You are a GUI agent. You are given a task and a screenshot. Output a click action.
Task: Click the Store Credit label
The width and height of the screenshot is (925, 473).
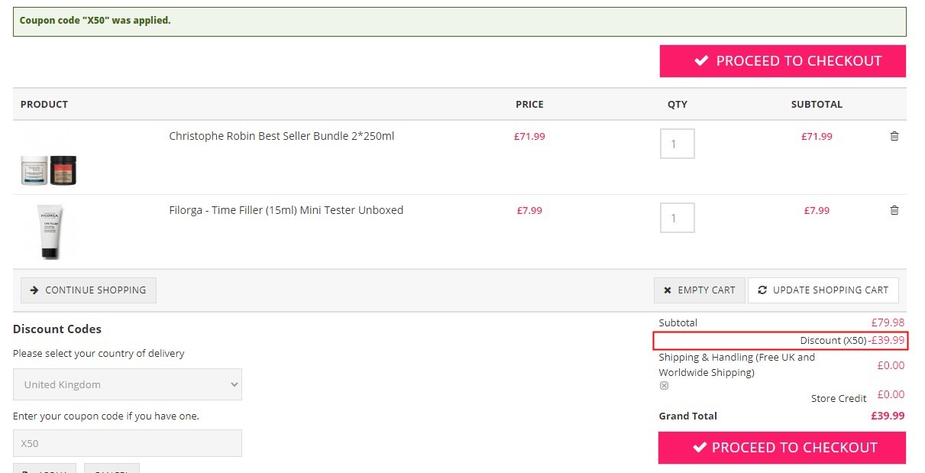(x=839, y=398)
